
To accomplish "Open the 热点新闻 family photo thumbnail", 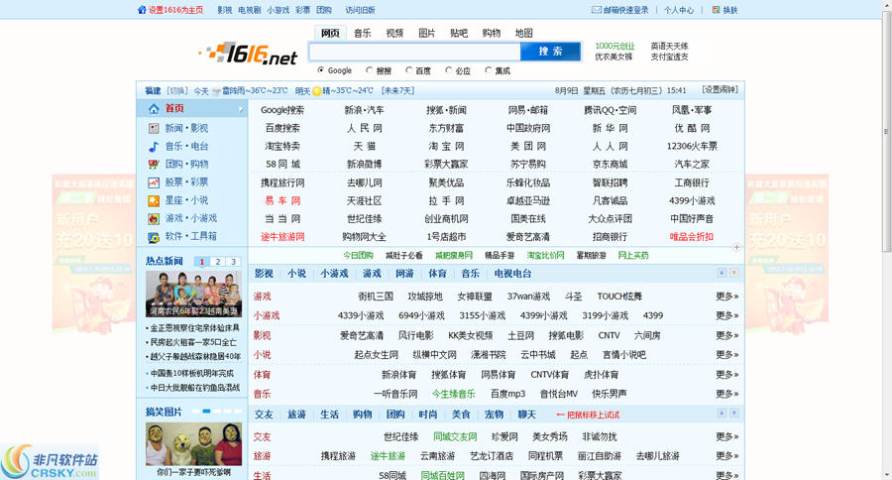I will 193,294.
